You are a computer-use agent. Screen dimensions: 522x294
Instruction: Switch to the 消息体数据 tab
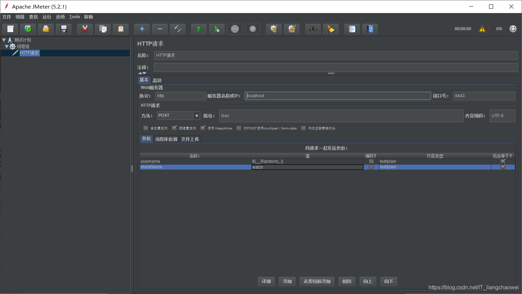click(166, 139)
